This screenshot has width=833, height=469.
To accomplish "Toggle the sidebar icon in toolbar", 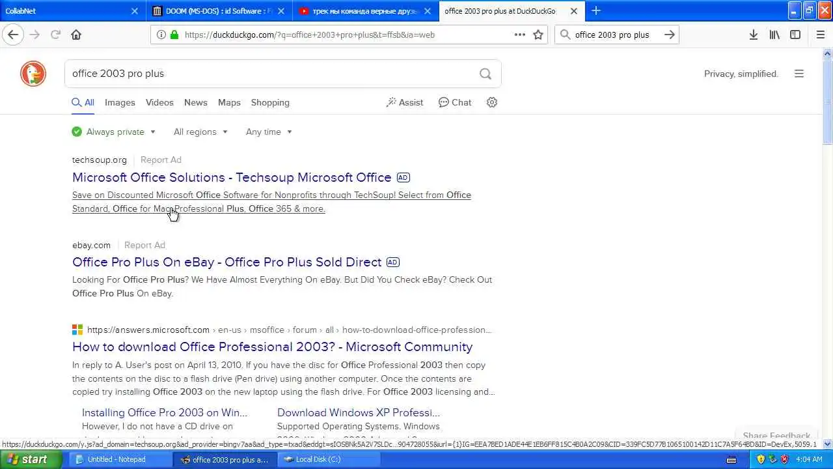I will pos(795,35).
